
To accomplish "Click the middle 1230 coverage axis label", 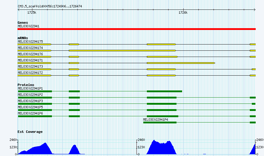I will (141, 147).
